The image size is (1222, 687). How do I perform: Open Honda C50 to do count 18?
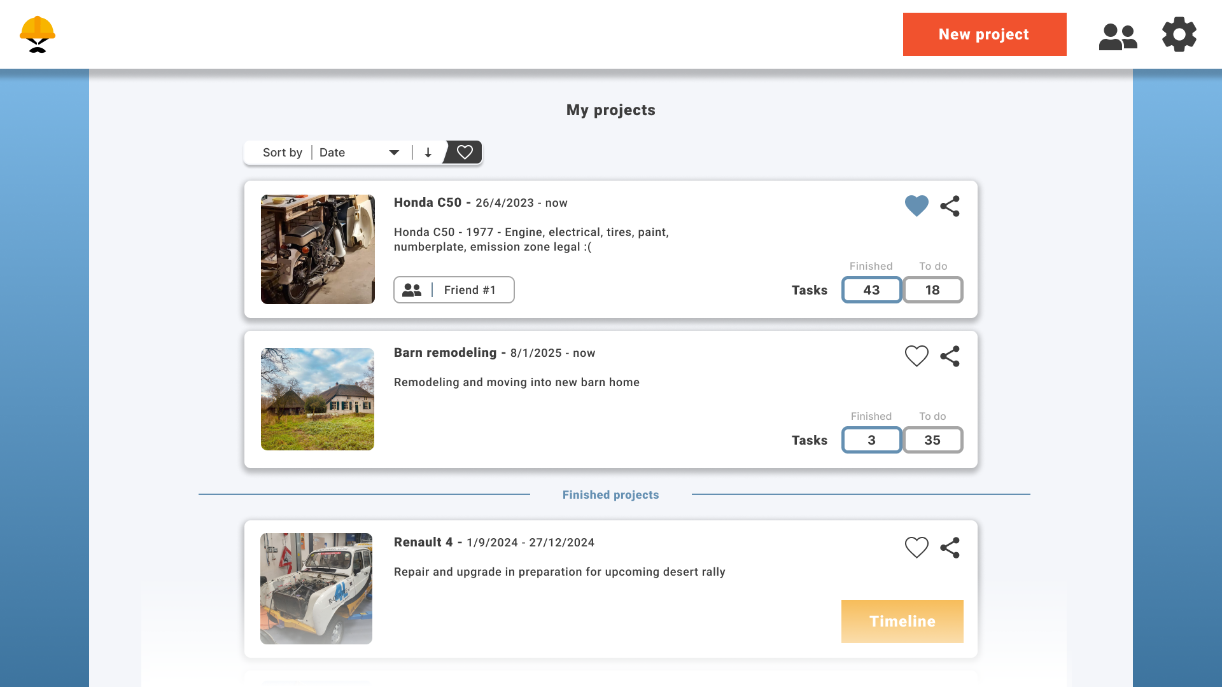point(932,290)
